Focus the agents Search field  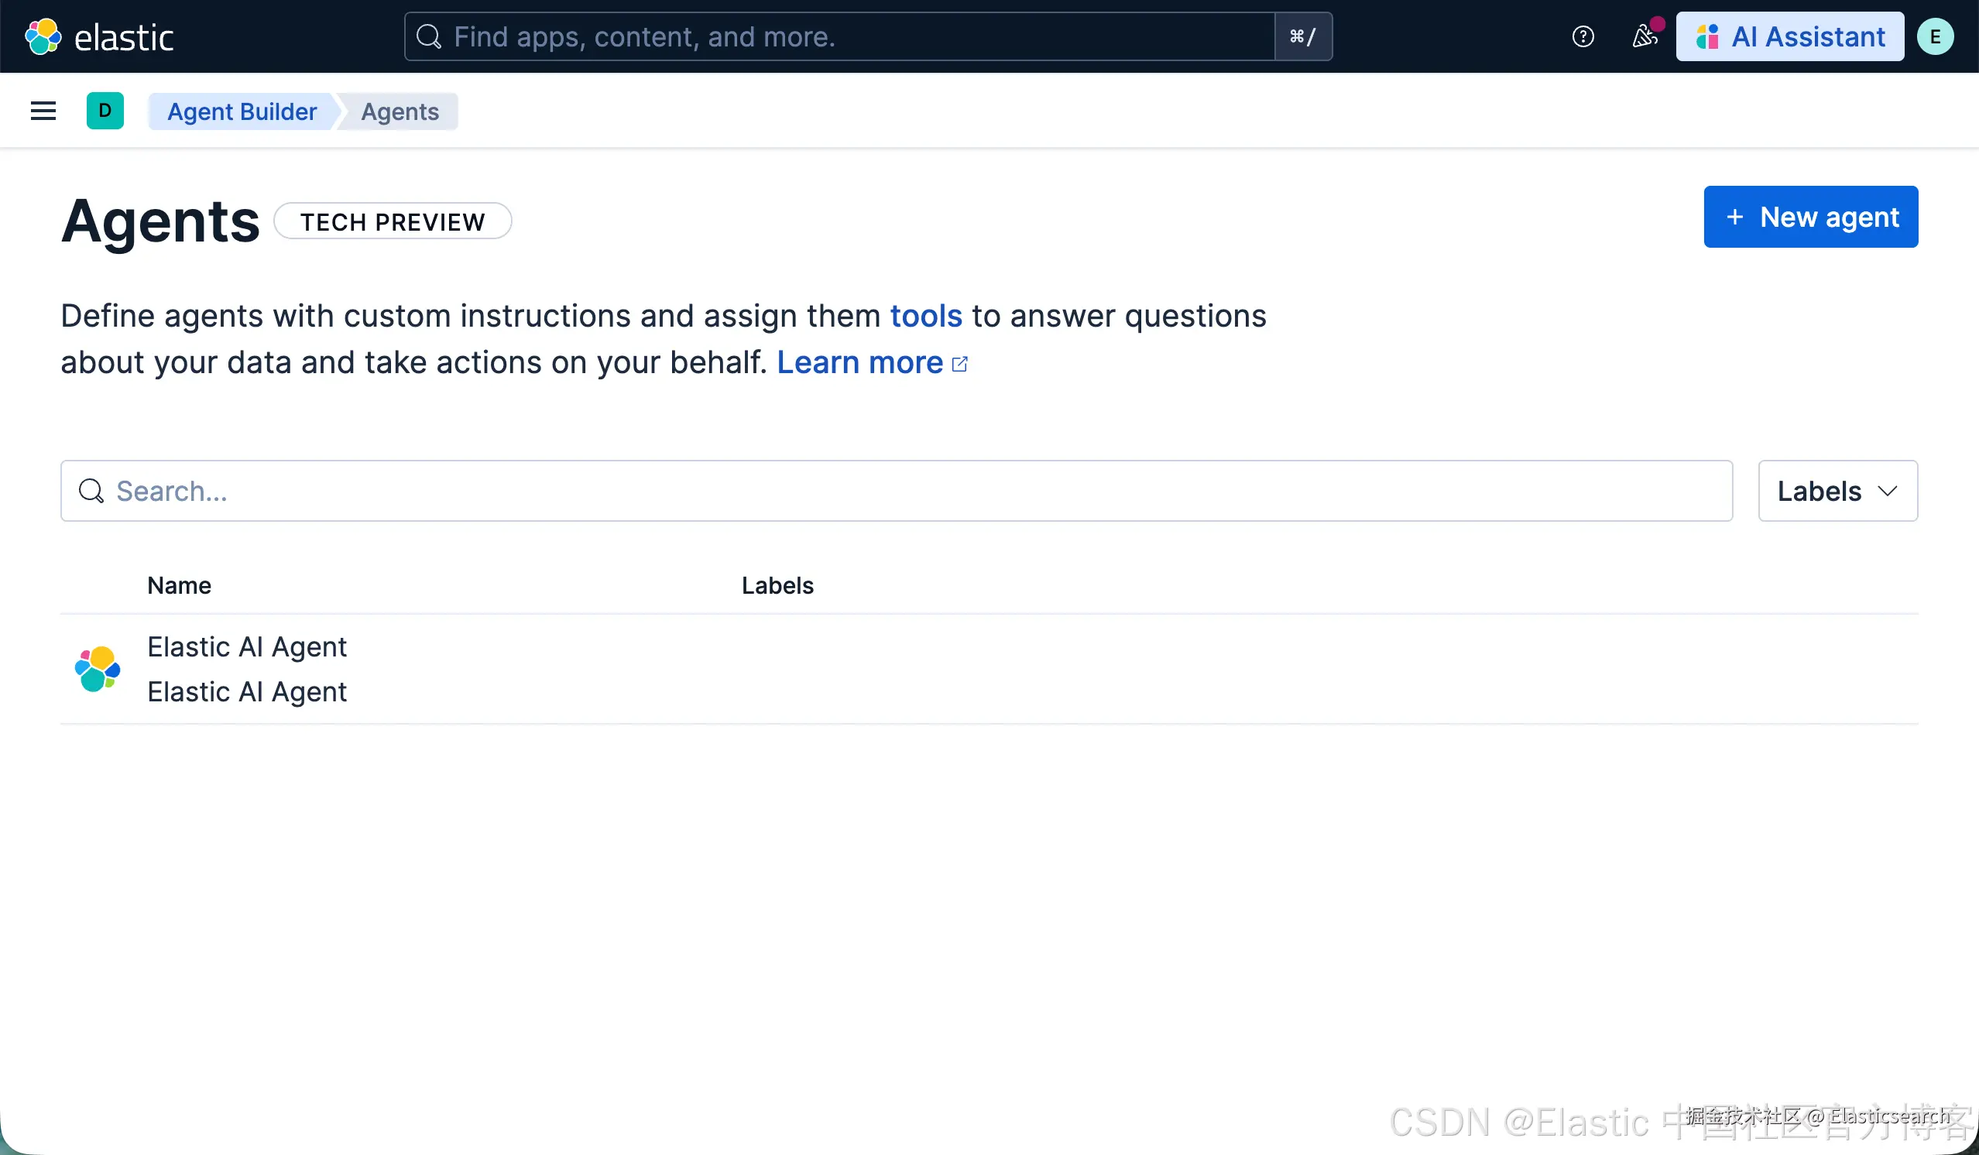coord(895,491)
